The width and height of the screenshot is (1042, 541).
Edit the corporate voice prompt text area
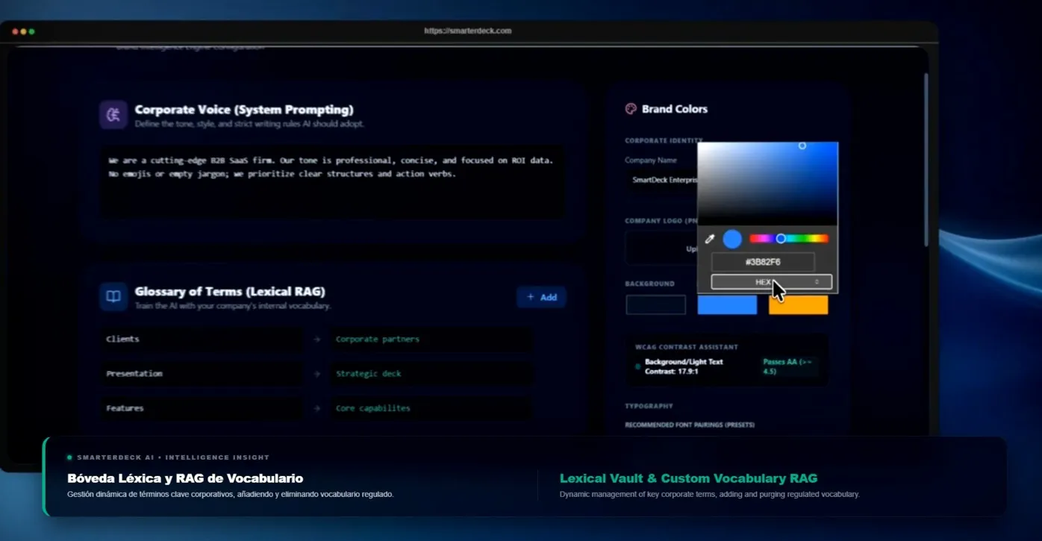point(332,182)
